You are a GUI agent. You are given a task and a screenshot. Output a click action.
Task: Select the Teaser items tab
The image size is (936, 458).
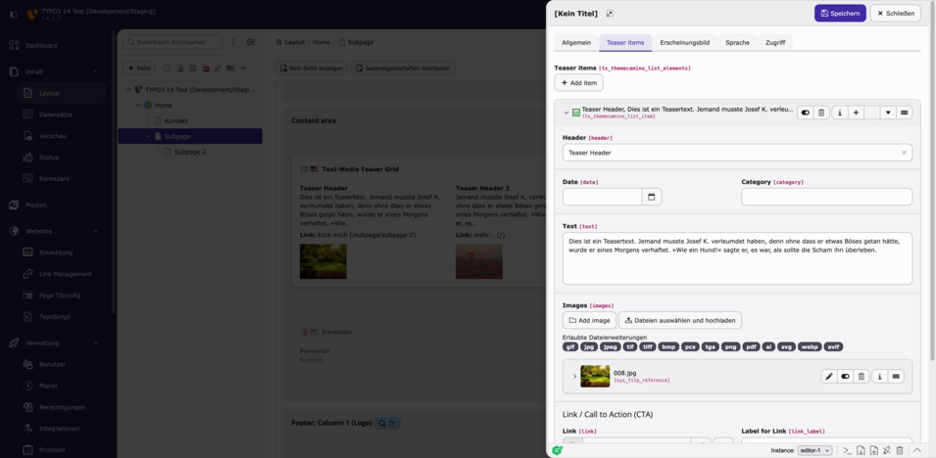[x=625, y=43]
